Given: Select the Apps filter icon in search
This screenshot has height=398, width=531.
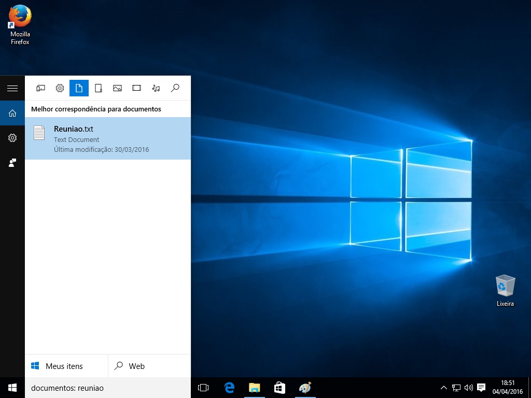Looking at the screenshot, I should [x=40, y=88].
